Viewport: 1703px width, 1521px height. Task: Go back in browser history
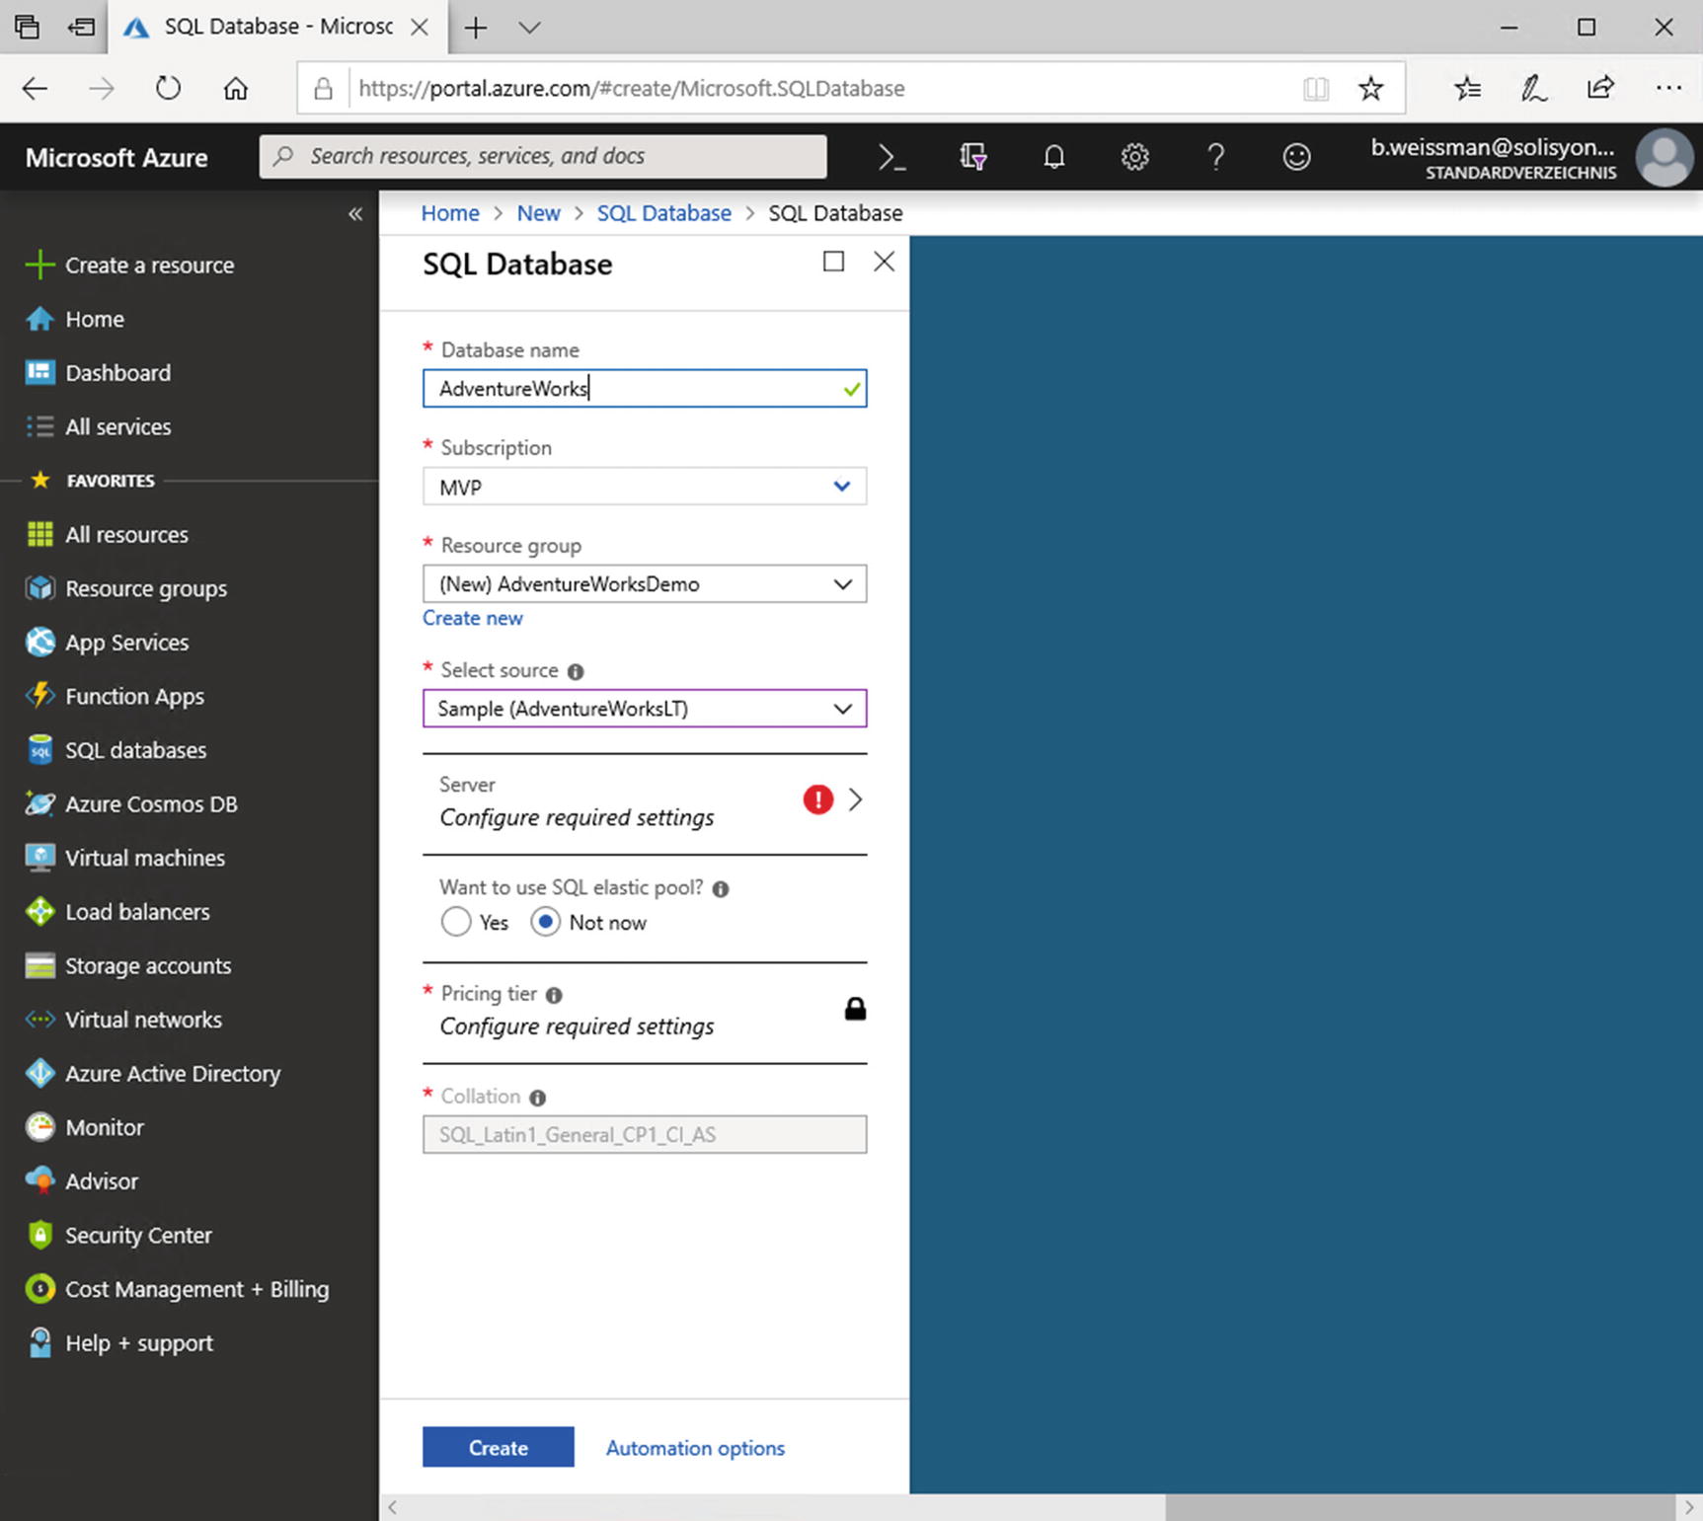coord(35,89)
